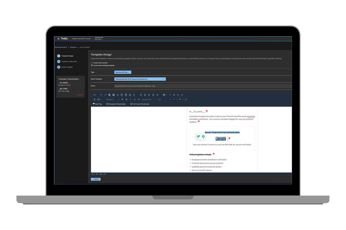Open the Select Template dropdown
Image resolution: width=346 pixels, height=230 pixels.
click(x=140, y=79)
